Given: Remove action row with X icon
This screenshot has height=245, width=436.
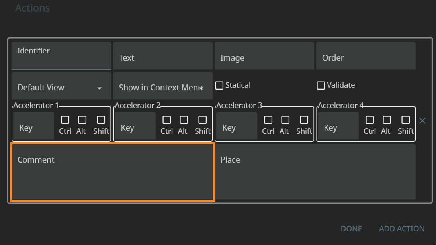Looking at the screenshot, I should click(422, 121).
